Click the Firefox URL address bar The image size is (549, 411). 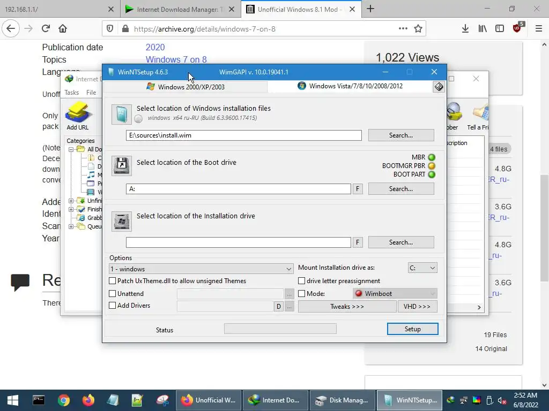264,29
